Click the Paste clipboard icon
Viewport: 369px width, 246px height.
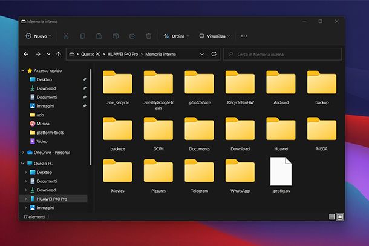coord(99,36)
